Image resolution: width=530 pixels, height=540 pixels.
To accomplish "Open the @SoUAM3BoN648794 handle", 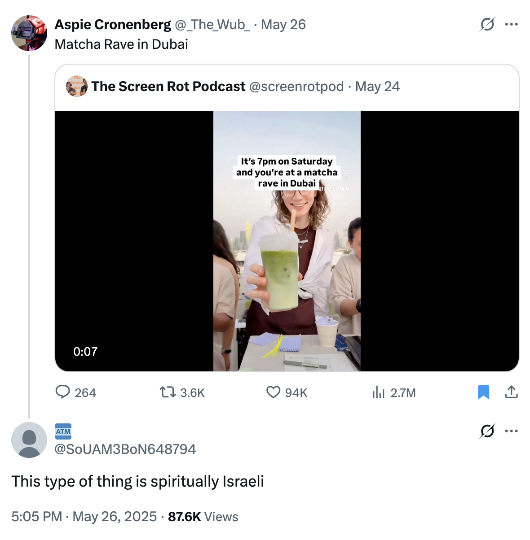I will click(125, 449).
